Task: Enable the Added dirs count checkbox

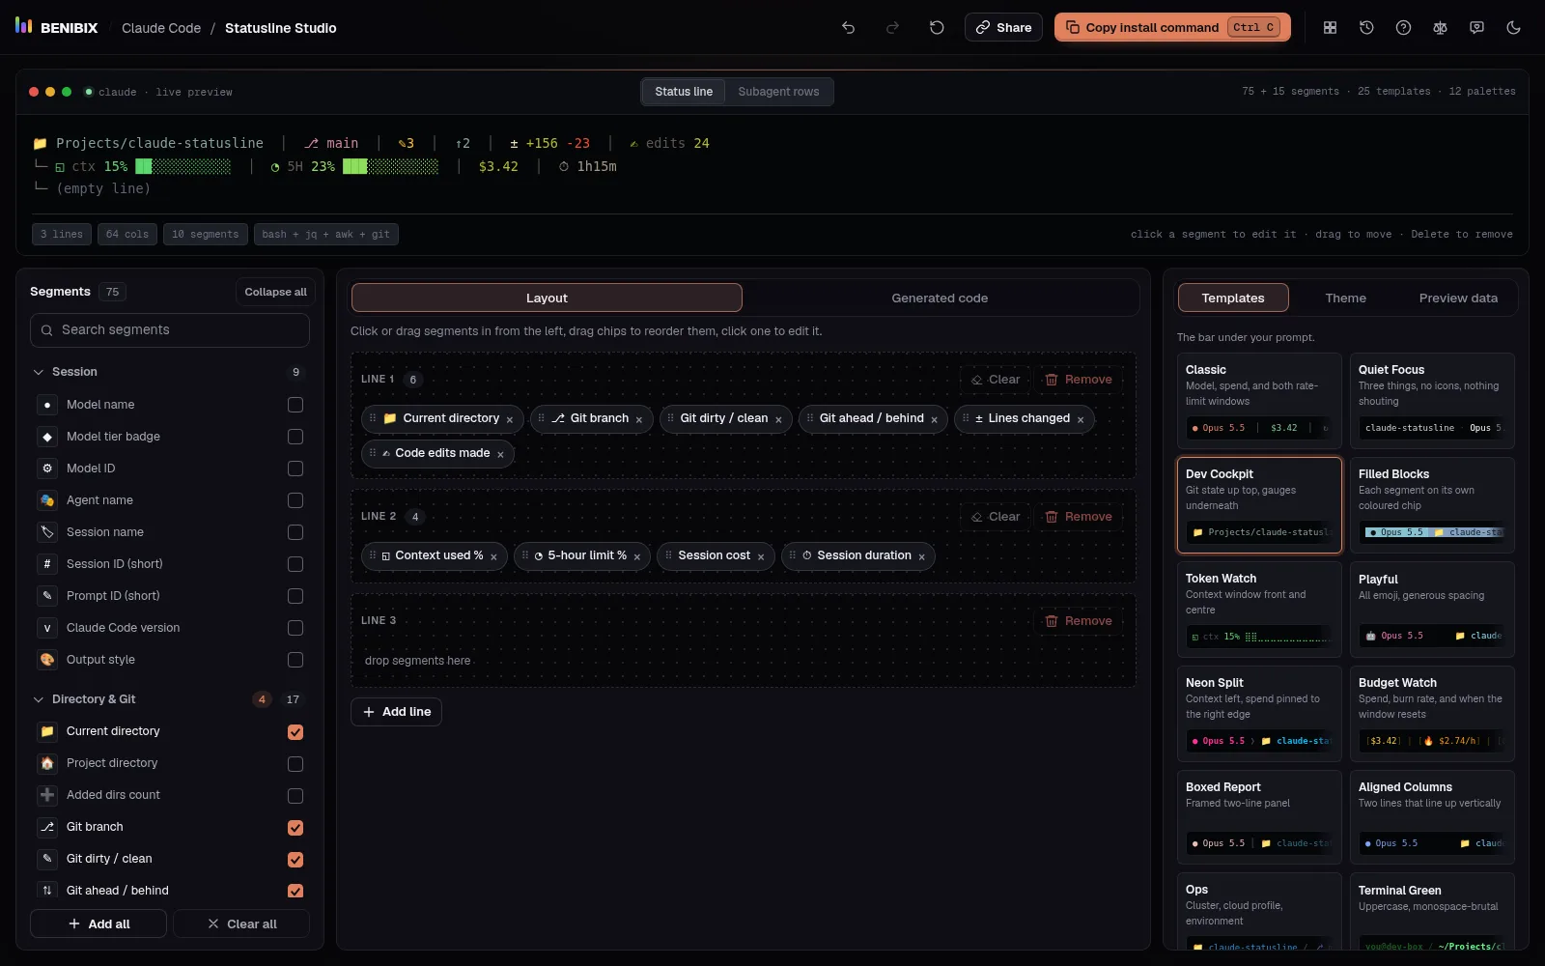Action: click(295, 796)
